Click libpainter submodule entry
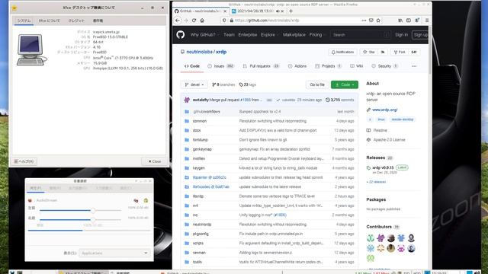Viewport: 488px width, 274px height. pos(209,177)
